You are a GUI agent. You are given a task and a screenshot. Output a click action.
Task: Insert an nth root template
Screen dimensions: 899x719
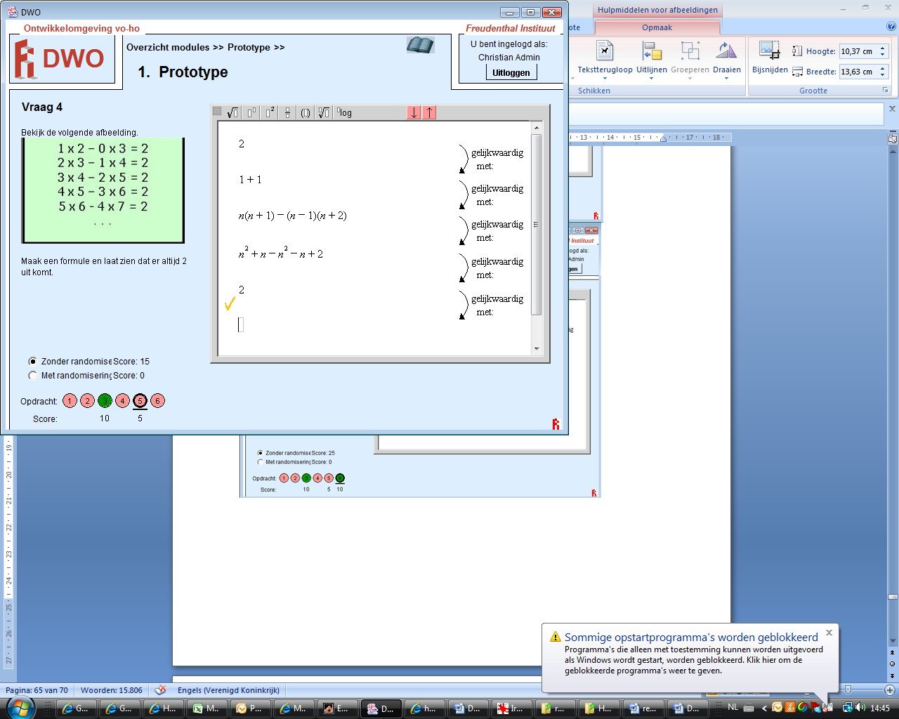[324, 112]
